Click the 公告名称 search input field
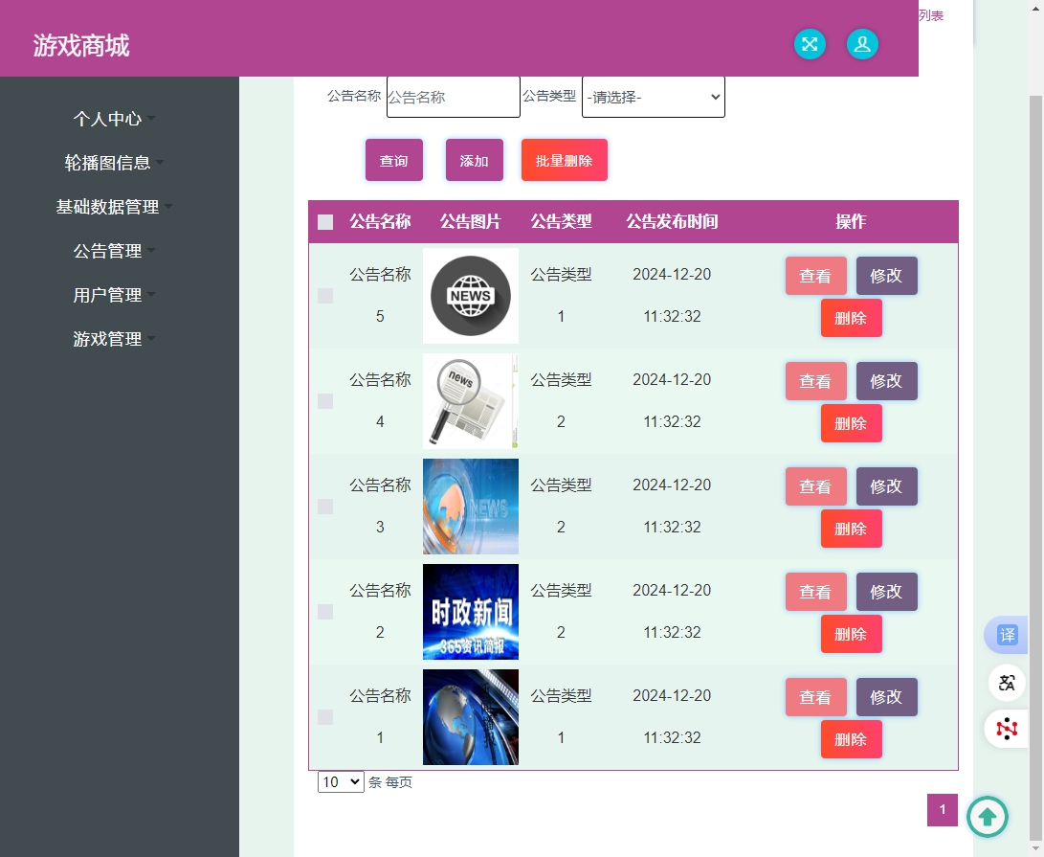The image size is (1044, 857). [x=452, y=97]
